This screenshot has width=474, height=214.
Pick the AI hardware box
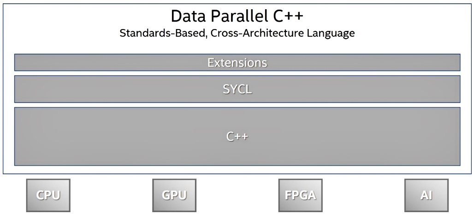point(426,195)
